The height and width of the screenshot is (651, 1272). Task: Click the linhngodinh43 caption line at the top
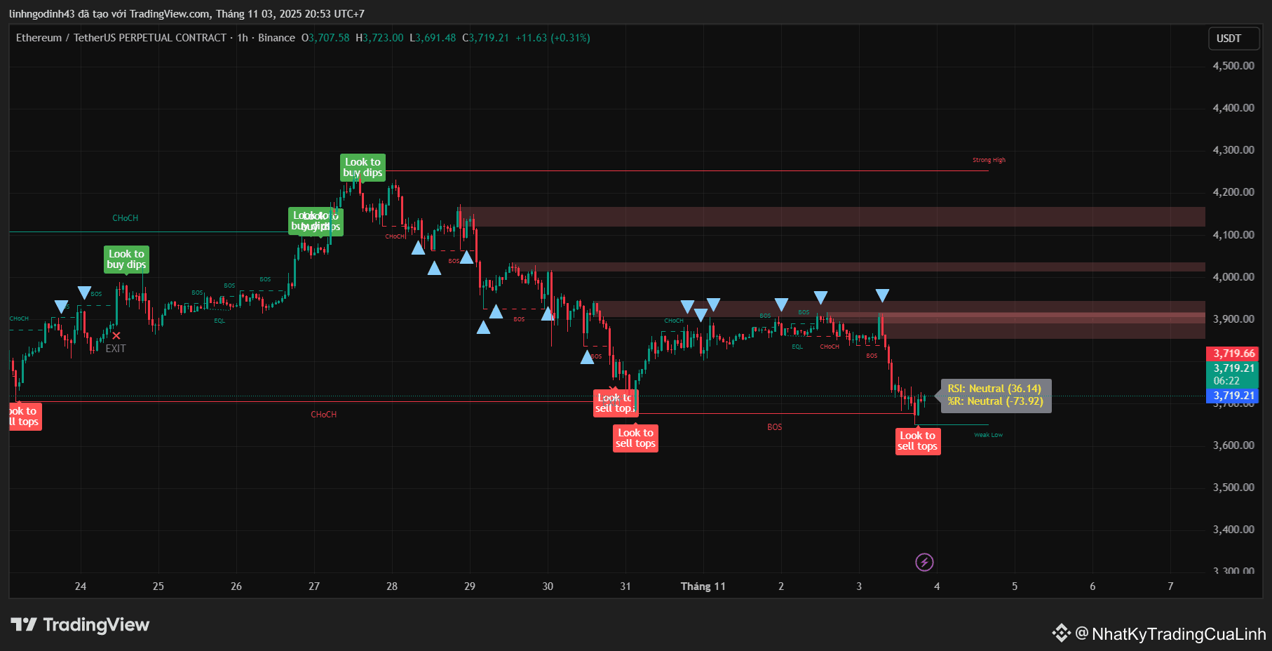[x=187, y=14]
